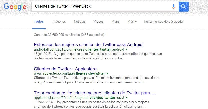Open Herramientas de búsqueda
Viewport: 208px width, 109px height.
pyautogui.click(x=163, y=22)
